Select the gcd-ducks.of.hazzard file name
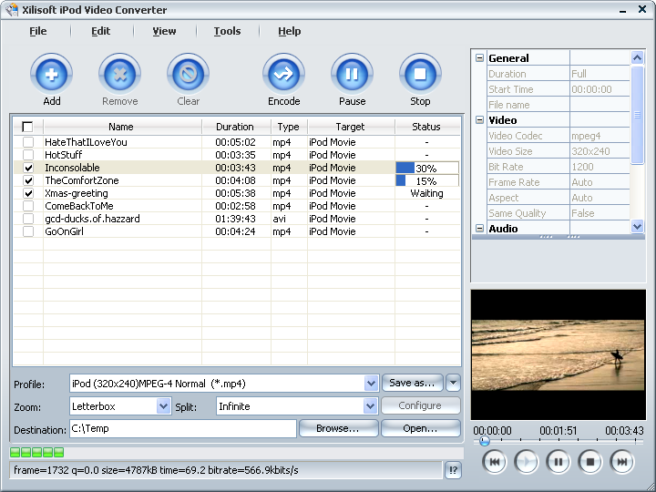The width and height of the screenshot is (656, 492). coord(92,219)
